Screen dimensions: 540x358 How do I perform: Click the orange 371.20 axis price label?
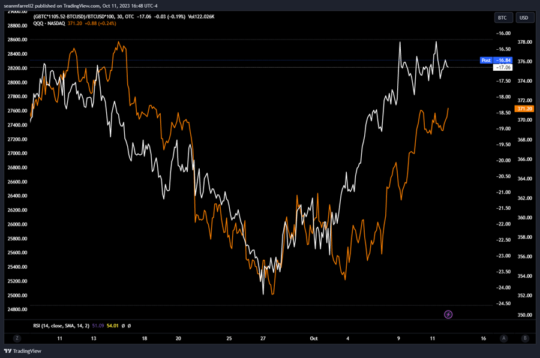click(x=524, y=109)
